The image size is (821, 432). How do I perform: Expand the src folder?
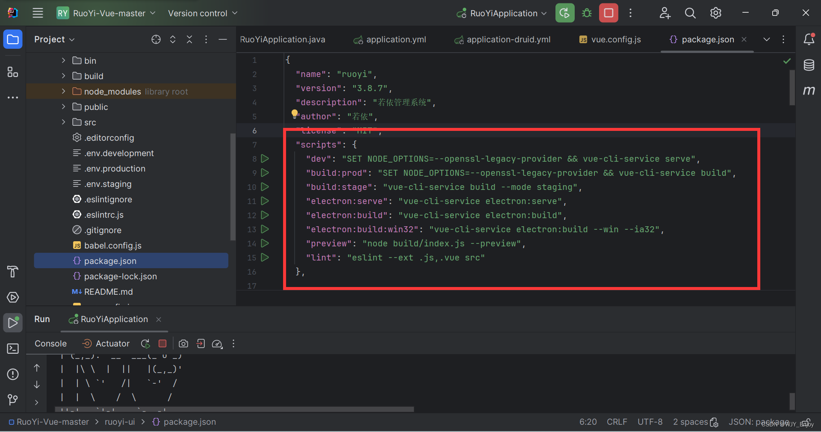[x=63, y=122]
